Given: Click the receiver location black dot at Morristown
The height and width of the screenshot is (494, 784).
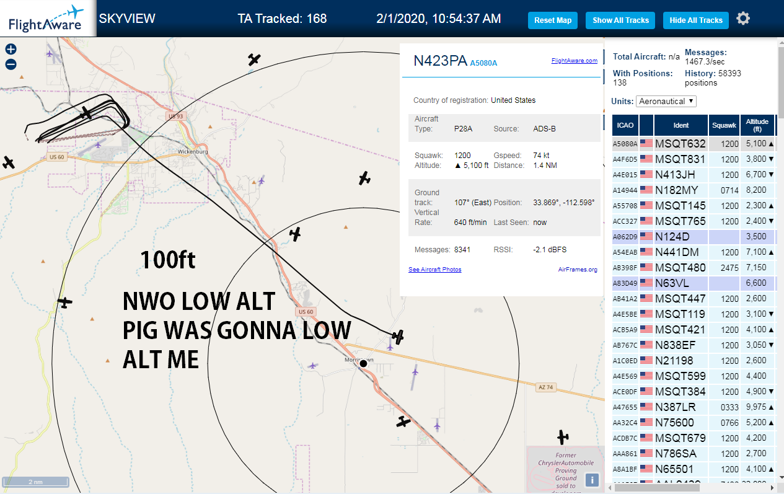Looking at the screenshot, I should tap(363, 364).
